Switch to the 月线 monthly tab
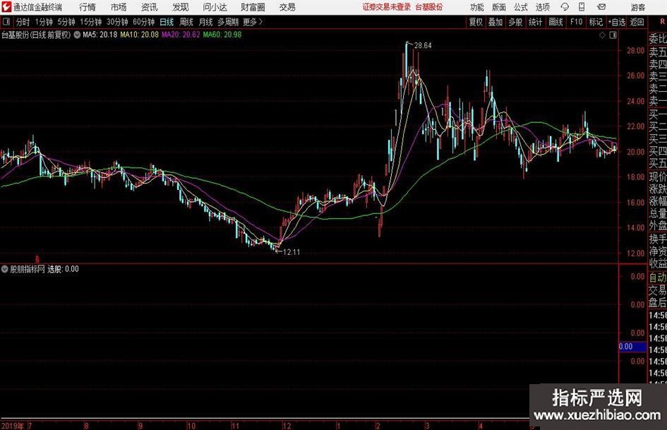The image size is (667, 430). coord(205,22)
